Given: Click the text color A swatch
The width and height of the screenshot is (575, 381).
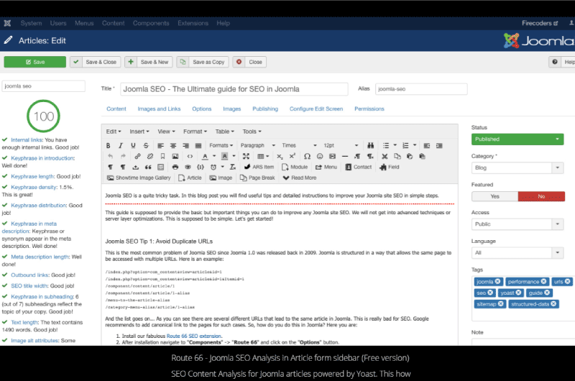Looking at the screenshot, I should (x=205, y=156).
